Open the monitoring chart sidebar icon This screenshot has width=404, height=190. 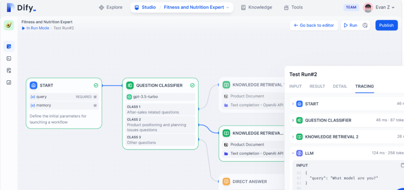pyautogui.click(x=9, y=82)
